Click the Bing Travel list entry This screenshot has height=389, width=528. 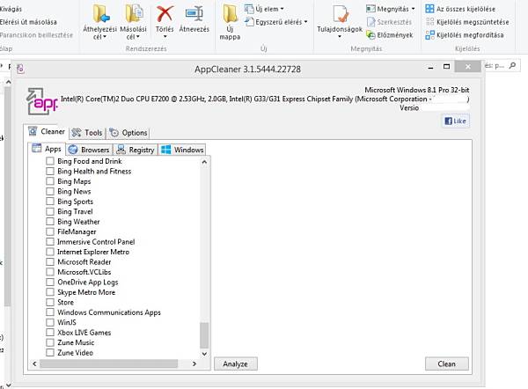point(75,211)
